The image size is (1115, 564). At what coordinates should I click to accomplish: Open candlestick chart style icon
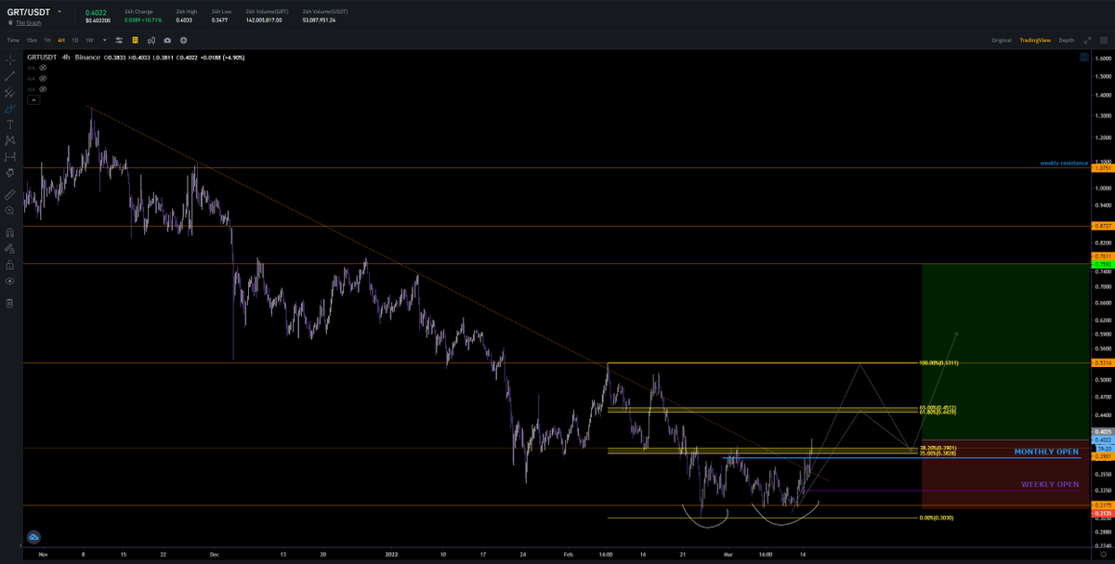point(151,40)
